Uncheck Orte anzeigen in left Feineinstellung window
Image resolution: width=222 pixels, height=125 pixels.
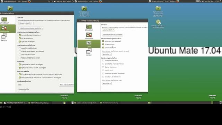coord(20,38)
